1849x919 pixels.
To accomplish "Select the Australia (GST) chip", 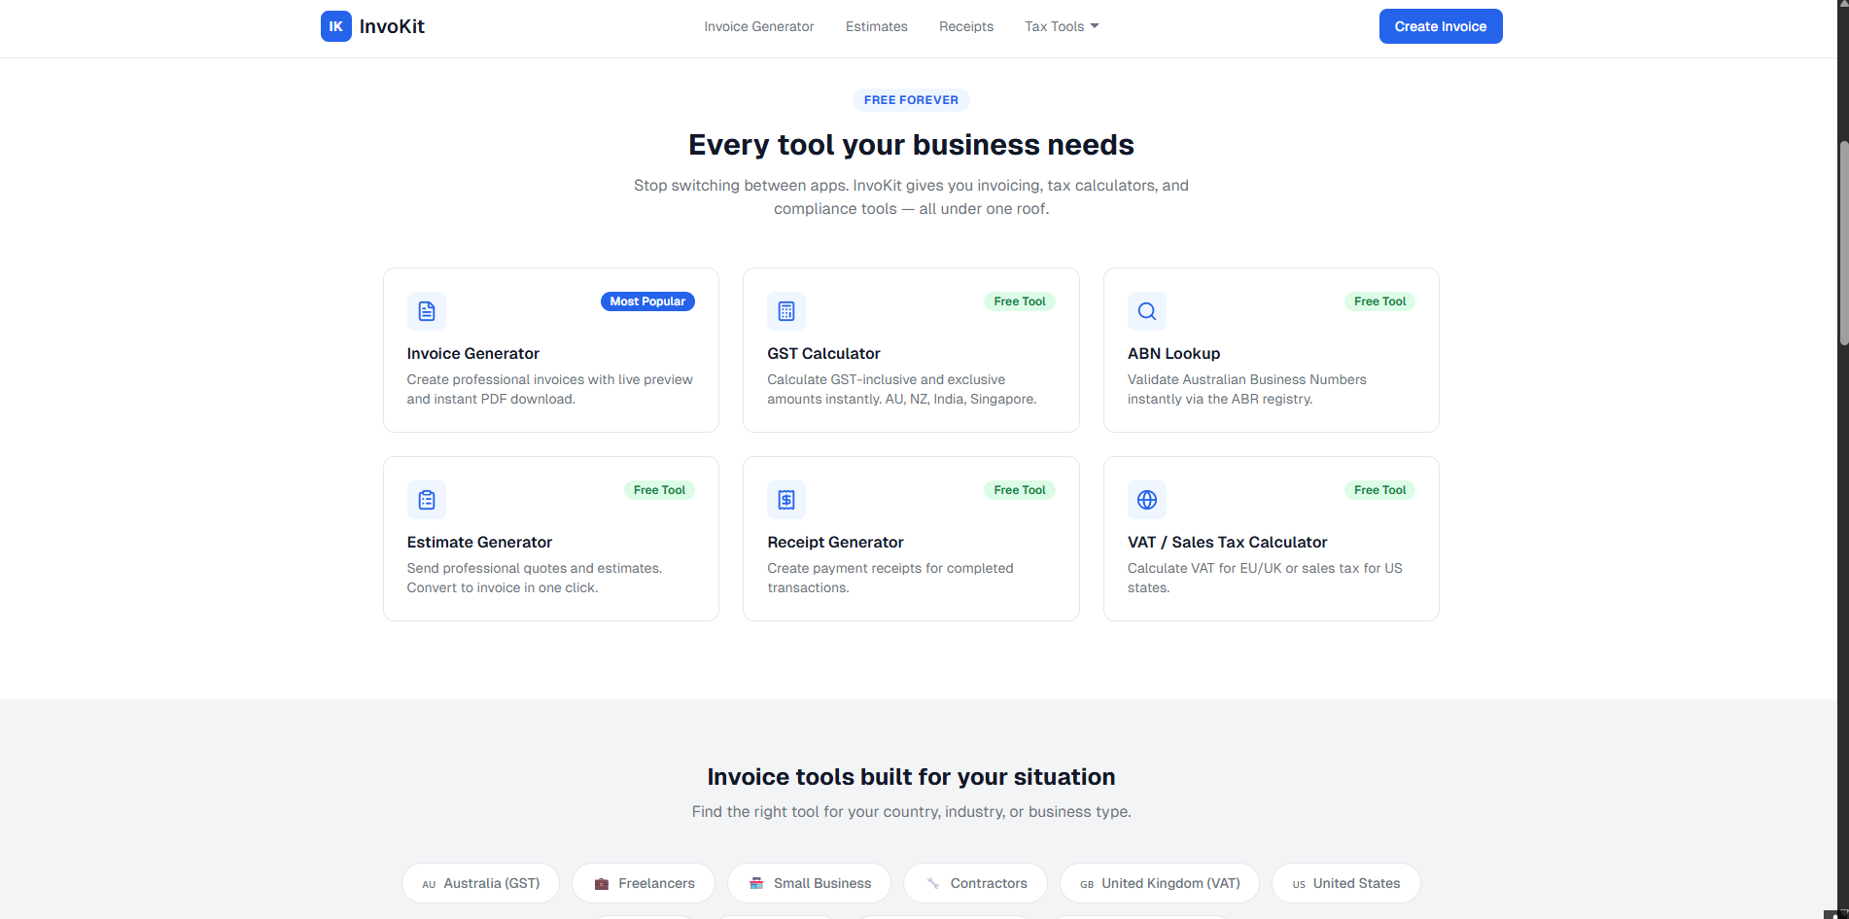I will (480, 883).
